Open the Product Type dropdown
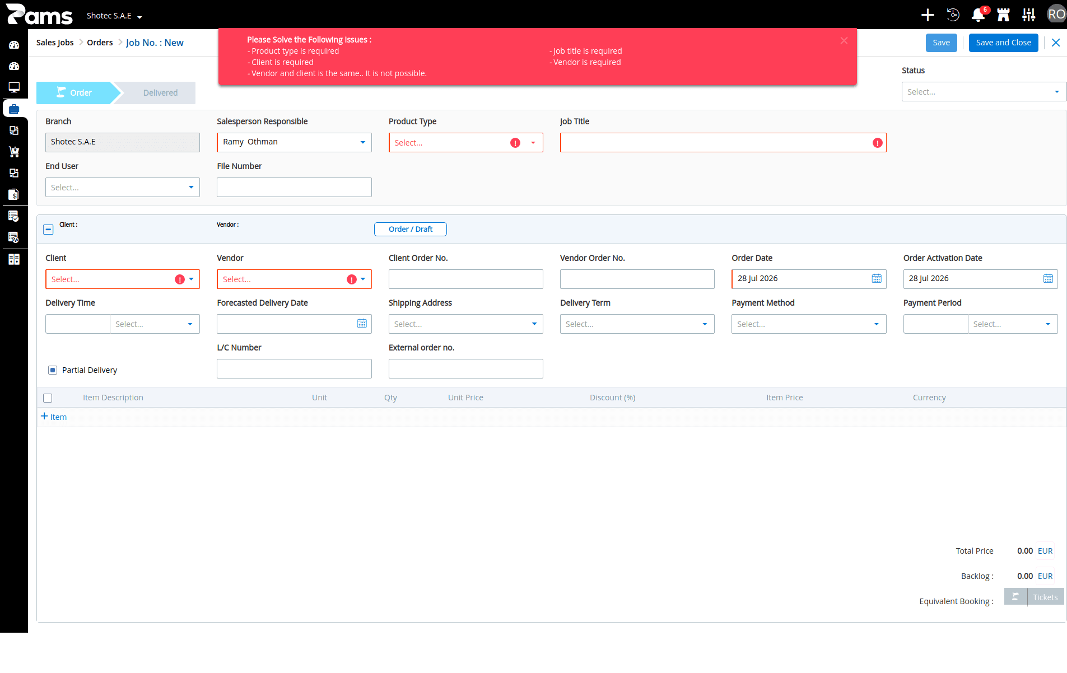Screen dimensions: 1067x673 pyautogui.click(x=466, y=143)
